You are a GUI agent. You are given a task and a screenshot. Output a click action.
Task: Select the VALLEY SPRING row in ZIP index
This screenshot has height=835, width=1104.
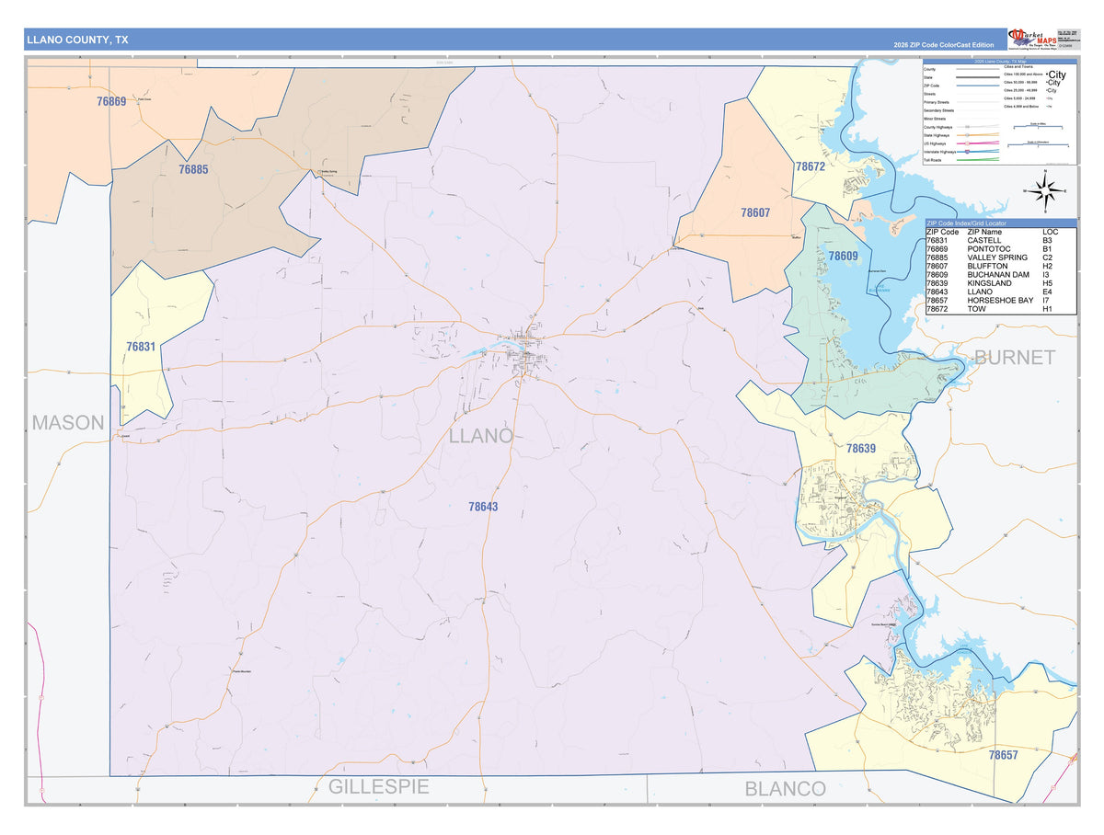(x=1000, y=257)
